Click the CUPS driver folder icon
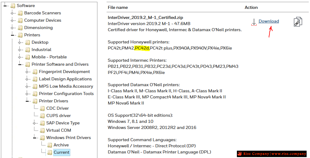 pos(42,116)
